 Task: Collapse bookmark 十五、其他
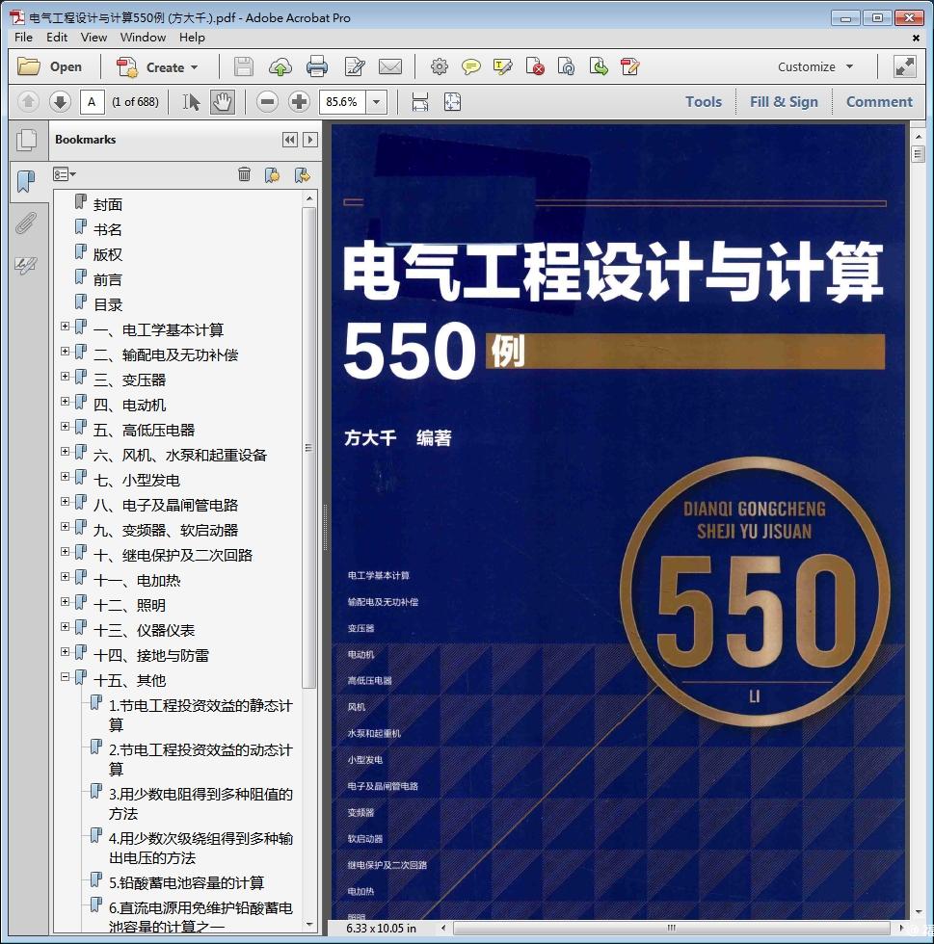(66, 676)
